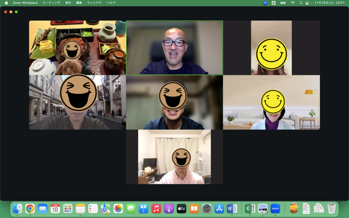
Task: Select the pink-shirt participant's video tile
Action: pyautogui.click(x=174, y=157)
